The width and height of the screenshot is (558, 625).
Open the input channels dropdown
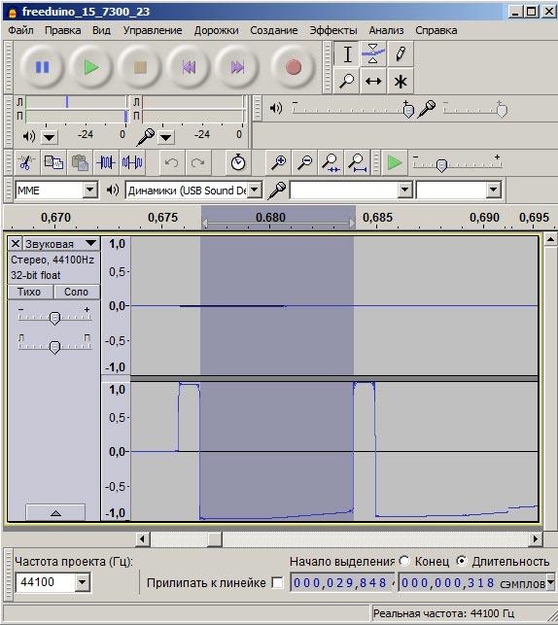(494, 191)
